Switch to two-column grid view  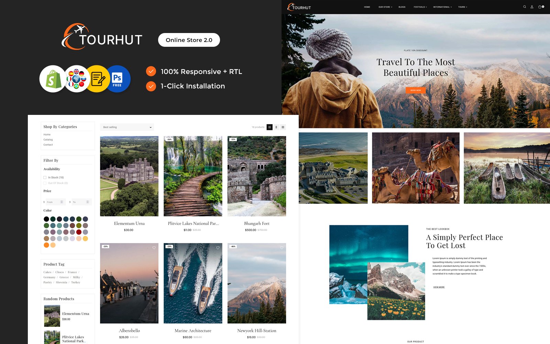[x=276, y=127]
